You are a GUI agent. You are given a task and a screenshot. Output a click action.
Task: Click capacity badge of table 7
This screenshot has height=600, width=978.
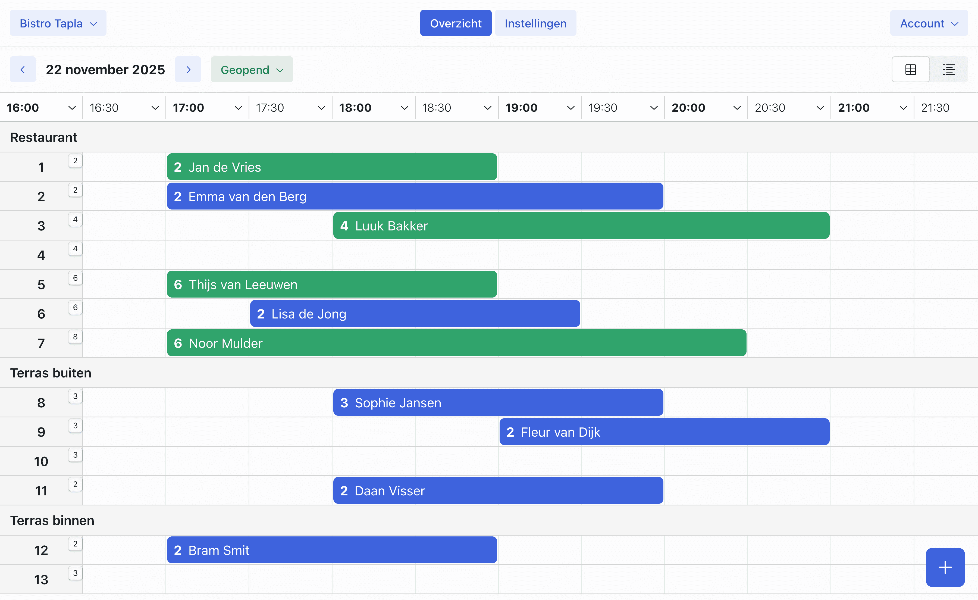75,337
